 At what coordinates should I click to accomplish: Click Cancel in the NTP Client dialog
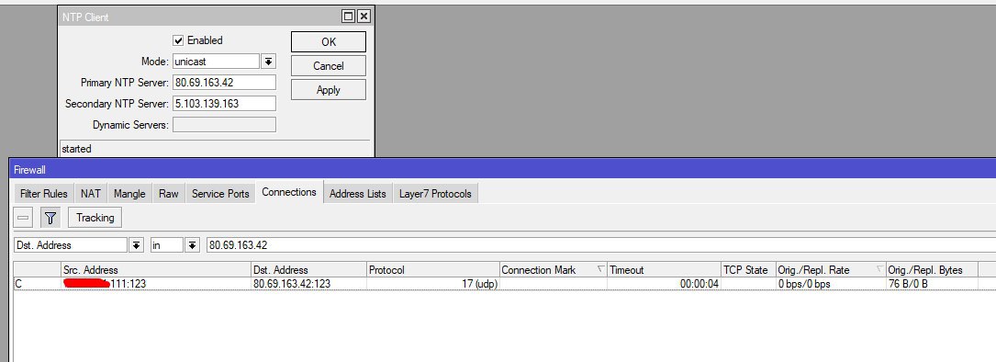[x=329, y=66]
